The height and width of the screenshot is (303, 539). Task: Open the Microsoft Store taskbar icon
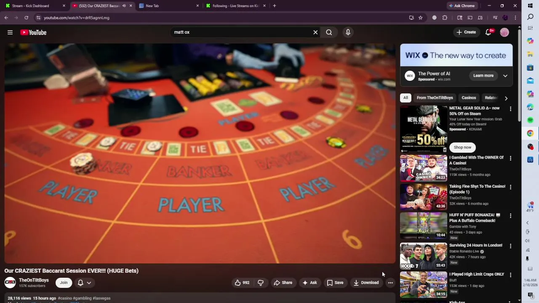[x=530, y=68]
